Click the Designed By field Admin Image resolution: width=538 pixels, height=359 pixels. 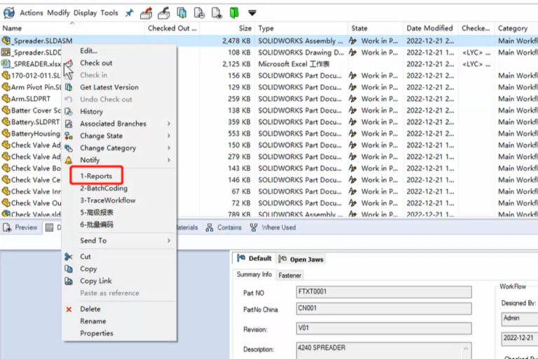pos(520,318)
